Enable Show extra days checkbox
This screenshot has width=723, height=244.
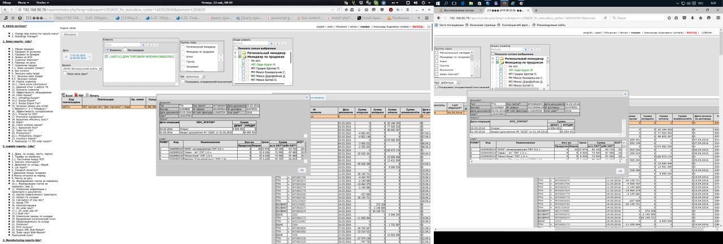pyautogui.click(x=65, y=73)
